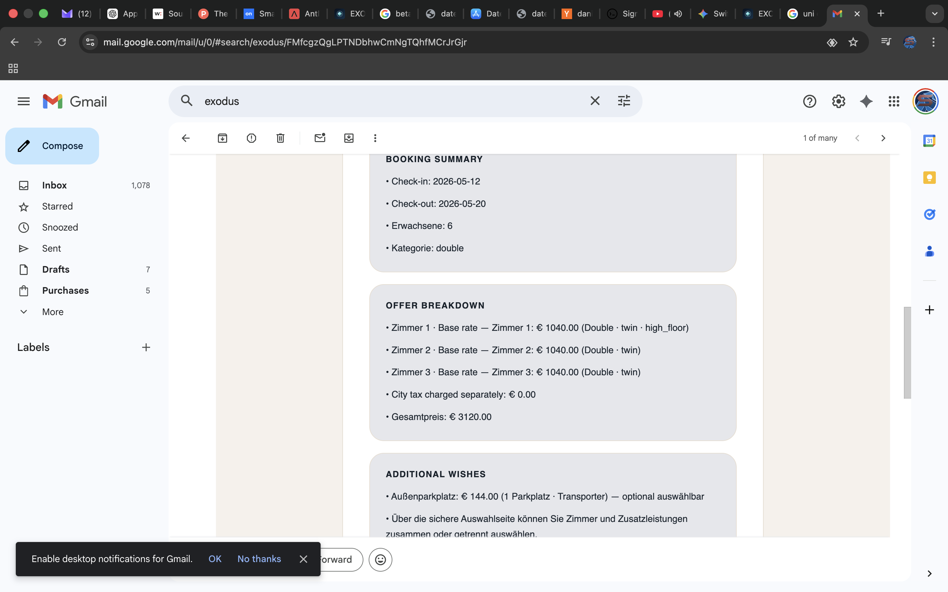Clear the exodus search query

pos(595,101)
